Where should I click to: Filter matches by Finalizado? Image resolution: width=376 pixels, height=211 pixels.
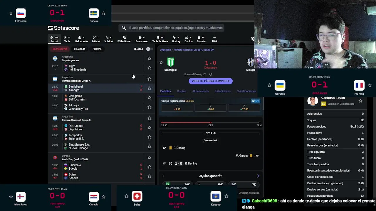[80, 49]
